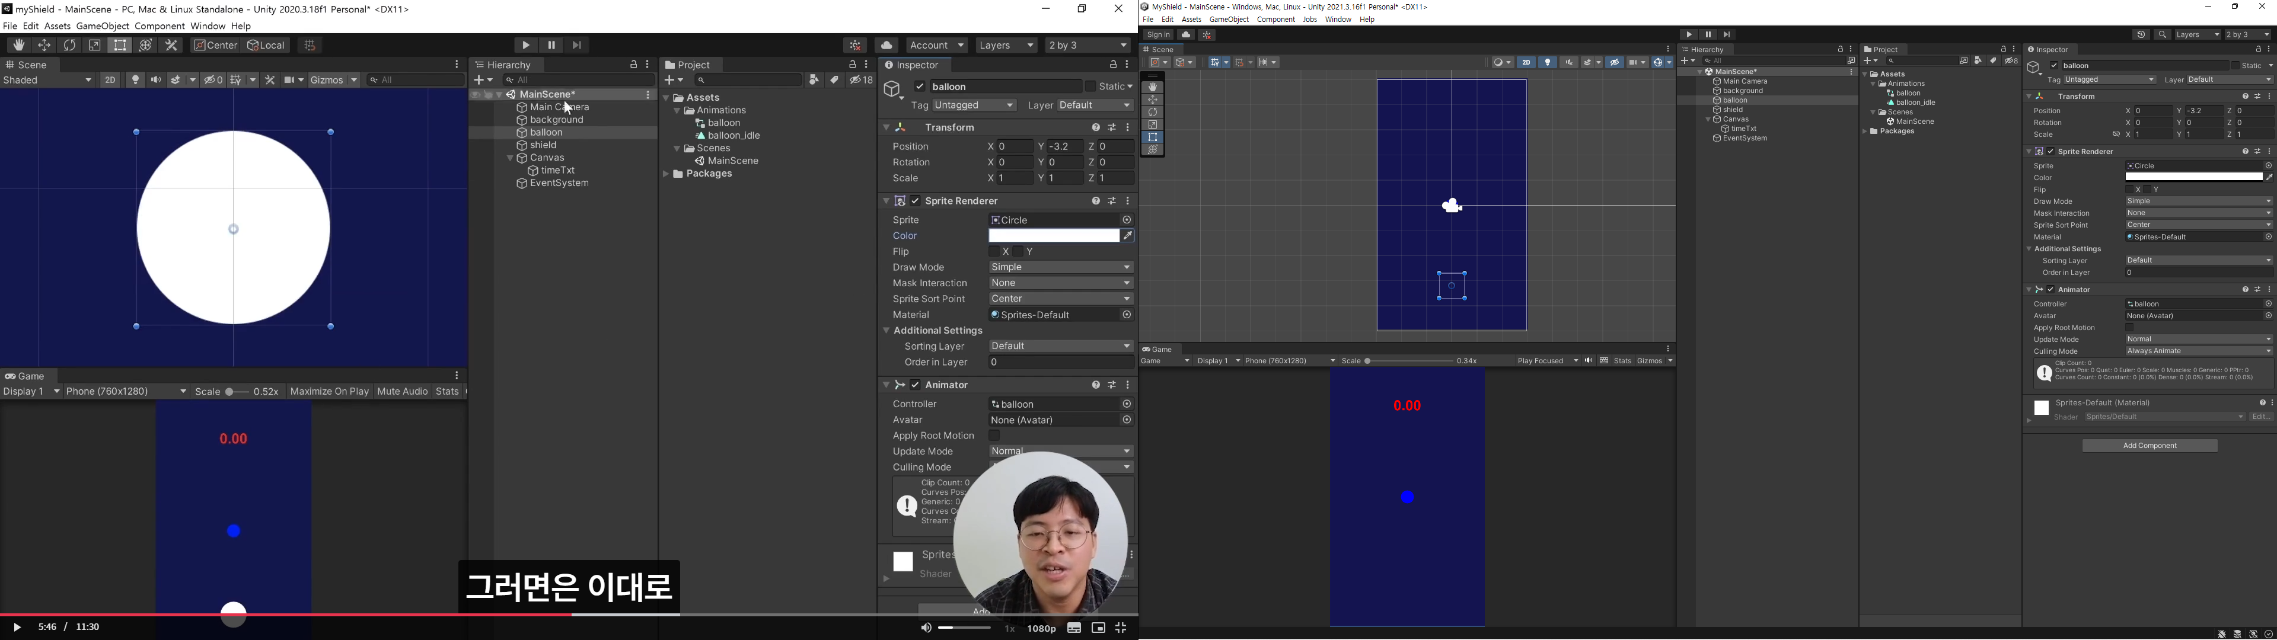Select the Hand tool in right Unity scene view
This screenshot has width=2277, height=640.
[1152, 88]
